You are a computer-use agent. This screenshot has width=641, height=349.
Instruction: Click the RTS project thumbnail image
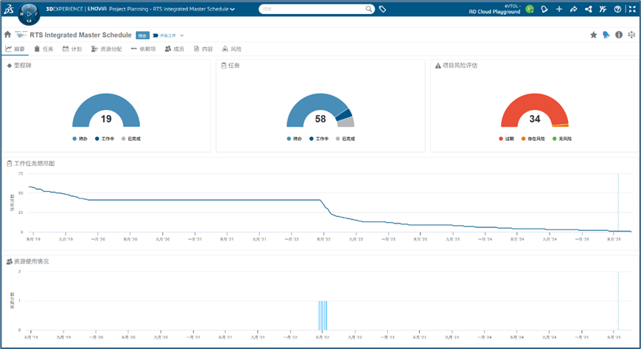click(21, 35)
